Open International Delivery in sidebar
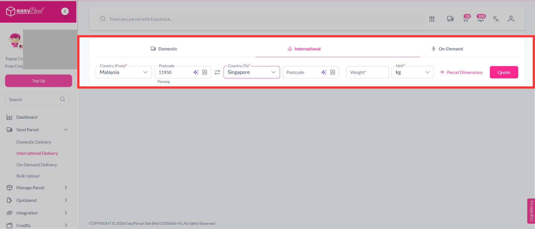This screenshot has width=535, height=229. click(x=37, y=153)
